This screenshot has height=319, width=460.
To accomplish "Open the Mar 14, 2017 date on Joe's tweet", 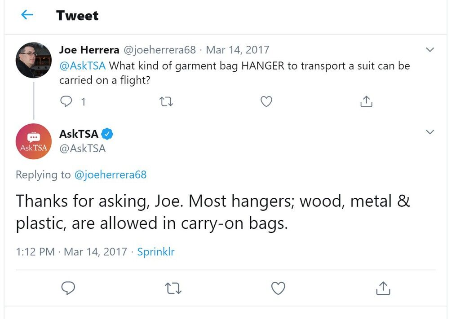I will (x=238, y=50).
